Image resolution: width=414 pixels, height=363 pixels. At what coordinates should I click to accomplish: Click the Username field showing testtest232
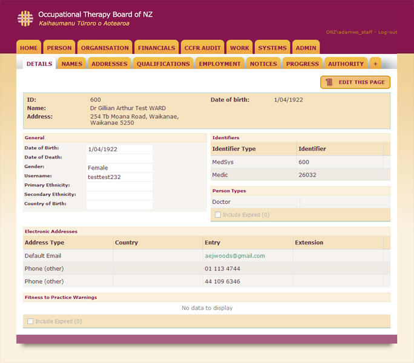click(x=119, y=177)
